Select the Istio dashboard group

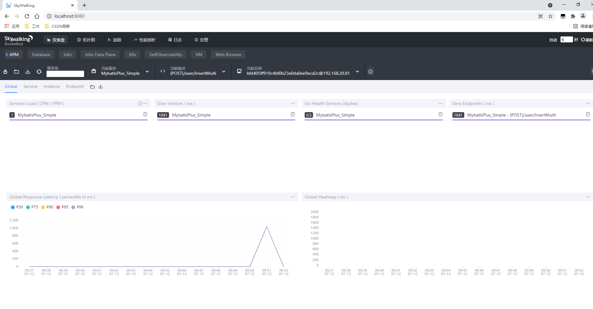point(67,55)
